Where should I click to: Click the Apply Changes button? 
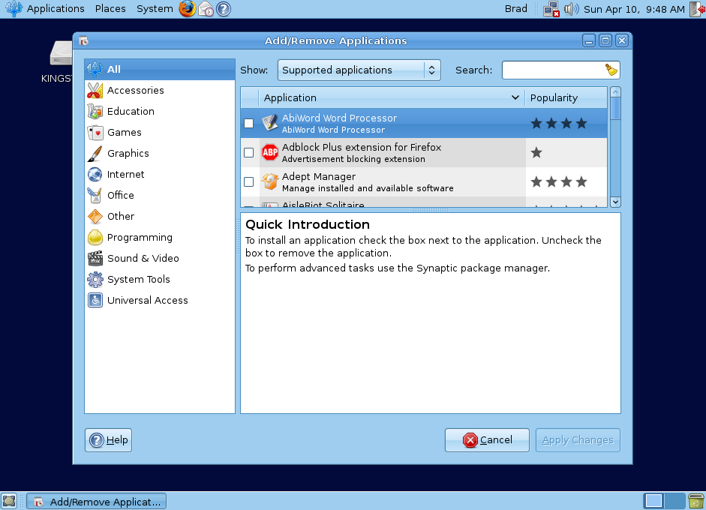pyautogui.click(x=578, y=439)
